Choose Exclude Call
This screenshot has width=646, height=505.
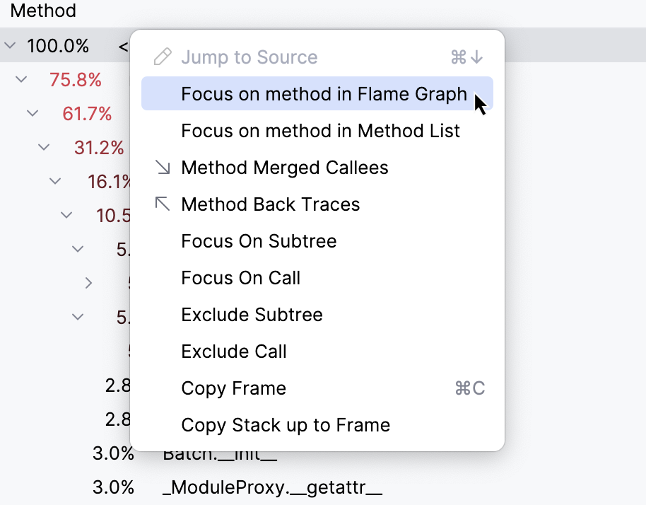click(x=234, y=352)
